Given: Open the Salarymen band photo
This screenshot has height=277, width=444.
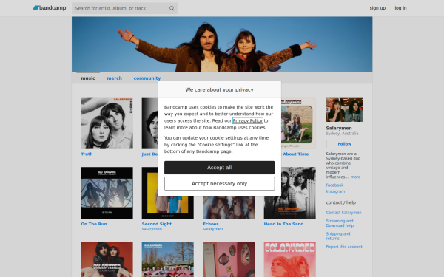Looking at the screenshot, I should tap(344, 109).
